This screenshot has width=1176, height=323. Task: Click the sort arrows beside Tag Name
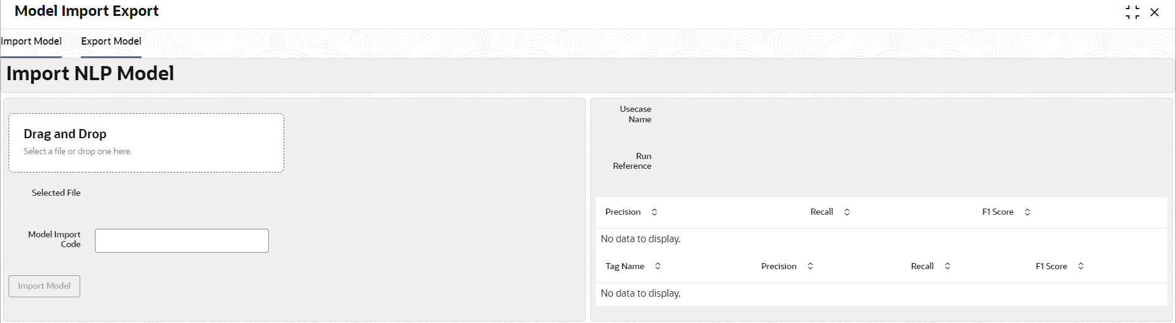658,267
